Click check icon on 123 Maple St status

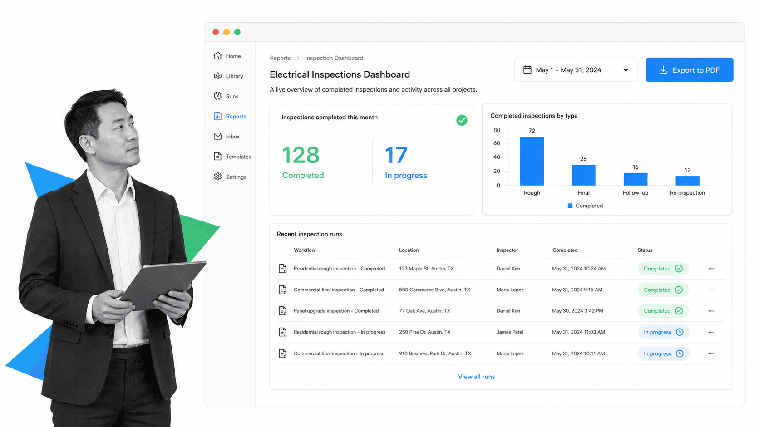pos(679,269)
